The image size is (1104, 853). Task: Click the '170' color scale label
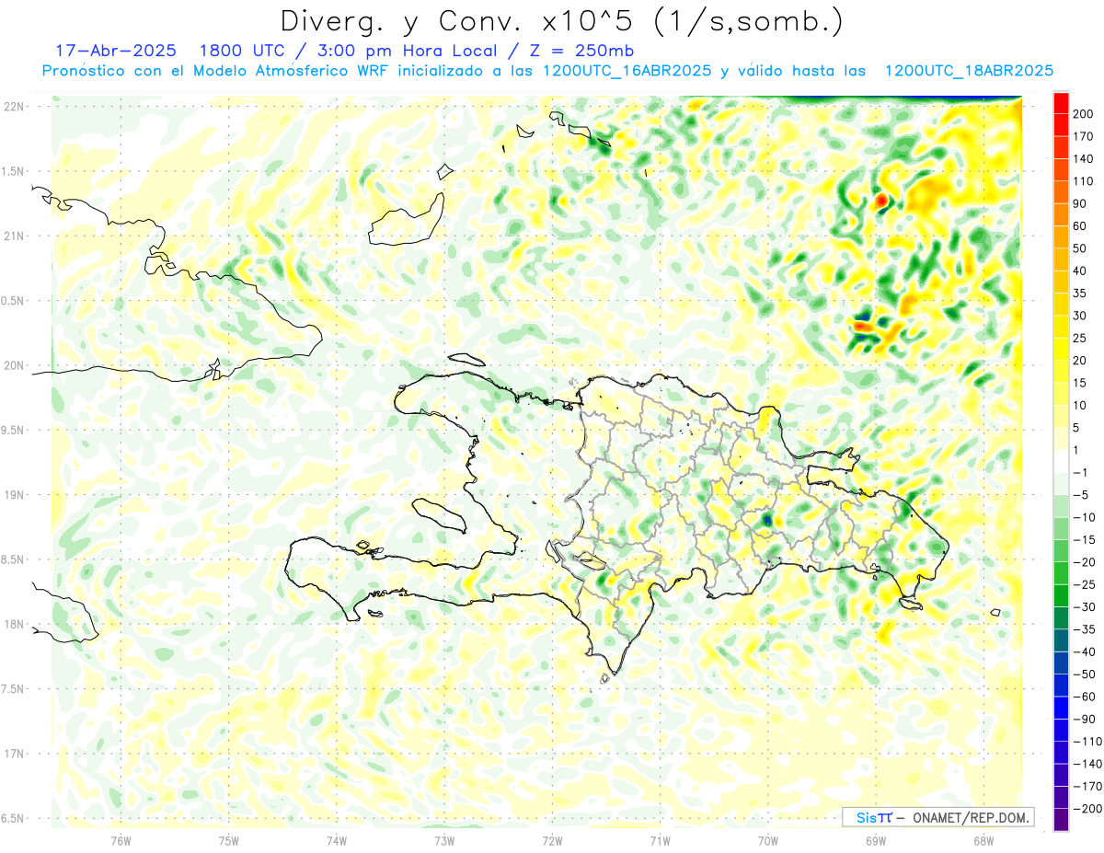[x=1085, y=136]
